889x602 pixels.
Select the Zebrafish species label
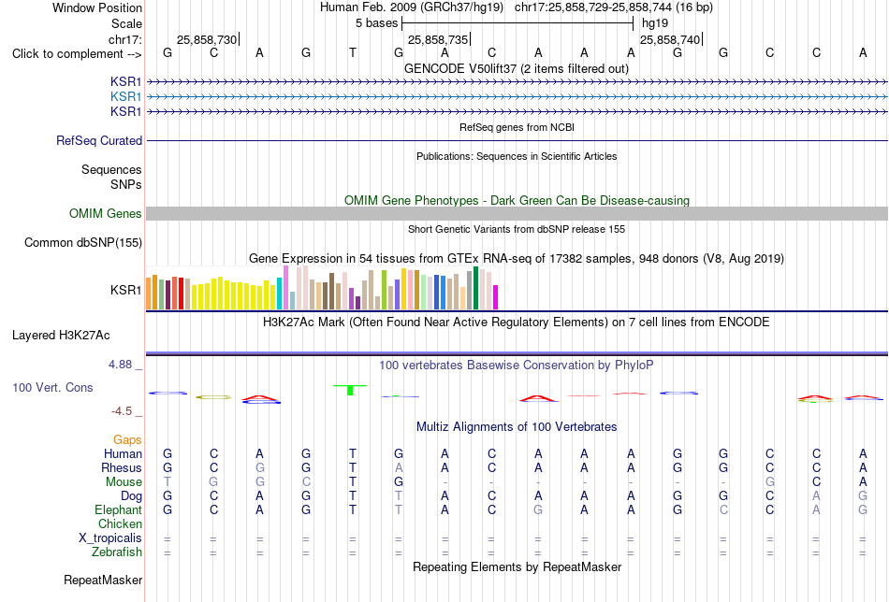point(117,552)
